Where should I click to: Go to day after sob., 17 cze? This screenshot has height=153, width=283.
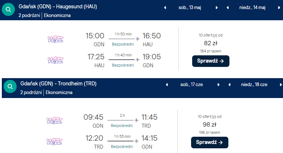click(218, 85)
